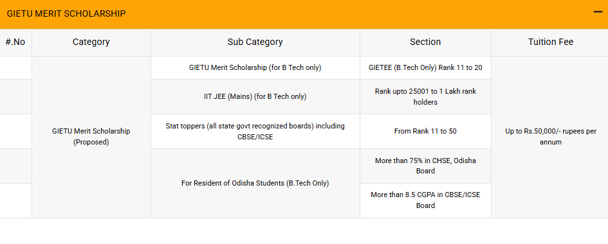This screenshot has width=608, height=244.
Task: Click More than 8.5 CGPA in CBSE/ICSE cell
Action: click(x=425, y=200)
